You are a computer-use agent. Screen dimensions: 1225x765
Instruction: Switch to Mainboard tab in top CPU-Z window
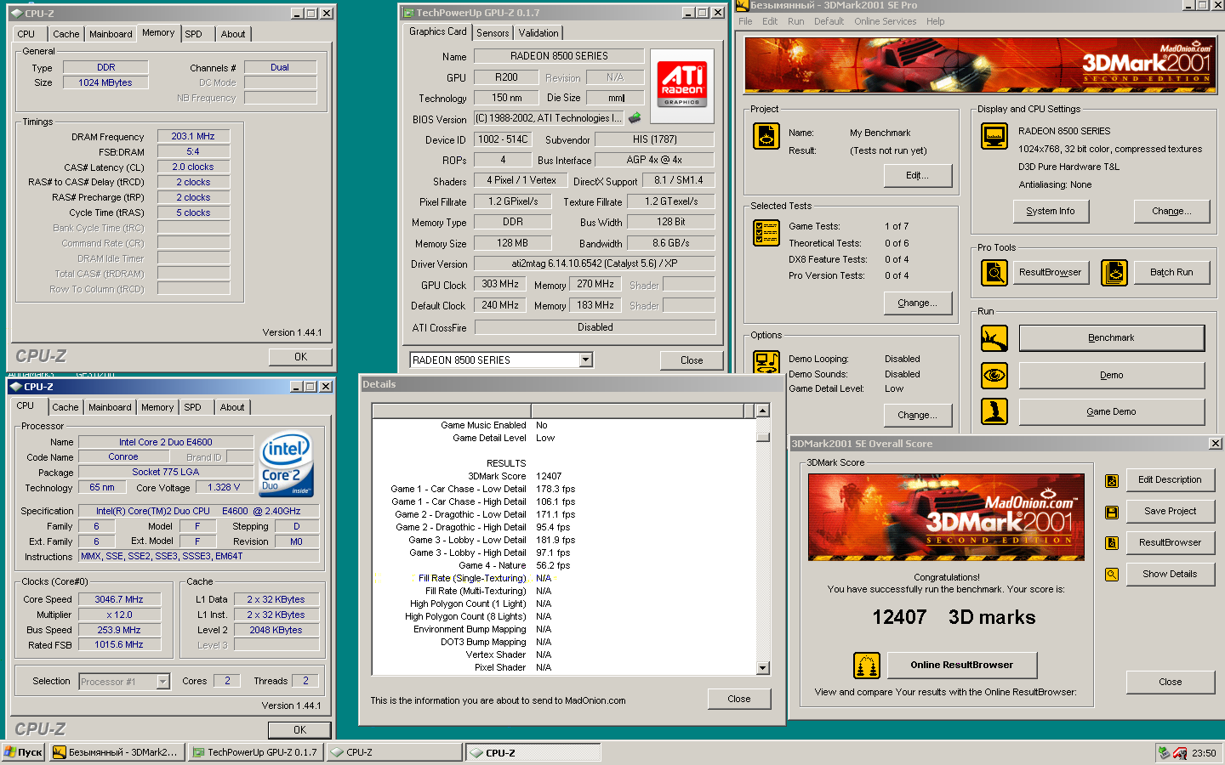pyautogui.click(x=111, y=34)
